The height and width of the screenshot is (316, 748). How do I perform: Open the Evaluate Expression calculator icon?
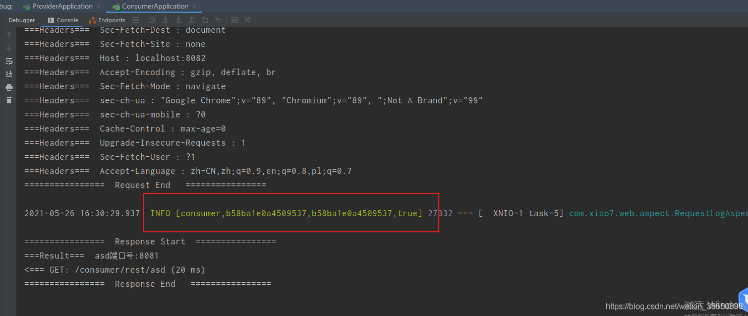235,20
